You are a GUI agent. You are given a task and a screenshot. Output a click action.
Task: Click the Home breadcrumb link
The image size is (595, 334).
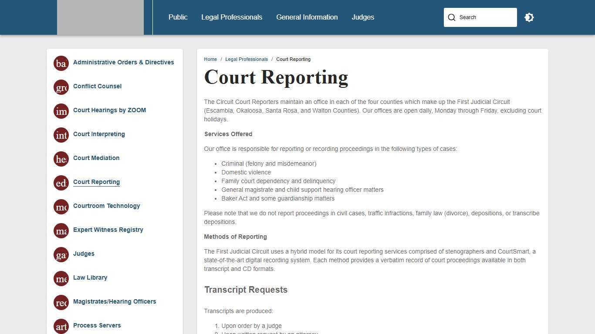pos(210,59)
